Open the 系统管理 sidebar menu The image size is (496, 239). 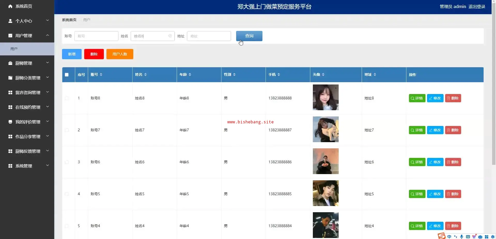click(27, 166)
